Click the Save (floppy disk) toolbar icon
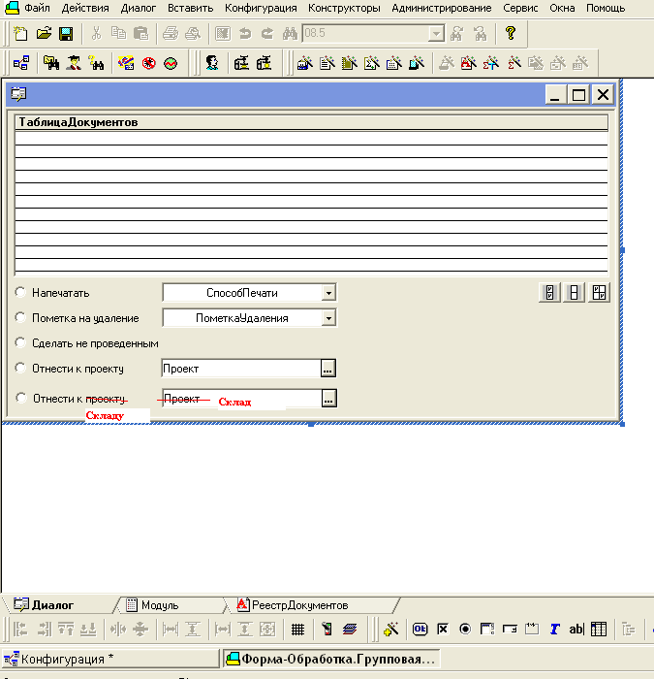 (66, 34)
